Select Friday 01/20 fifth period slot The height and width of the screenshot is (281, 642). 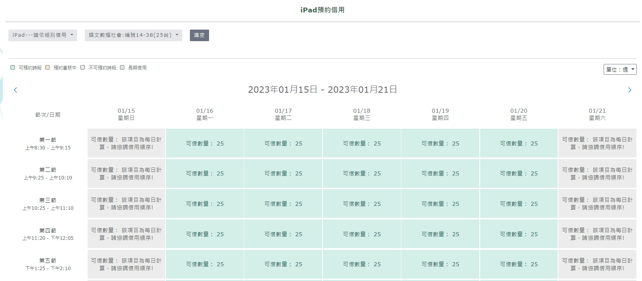point(519,264)
